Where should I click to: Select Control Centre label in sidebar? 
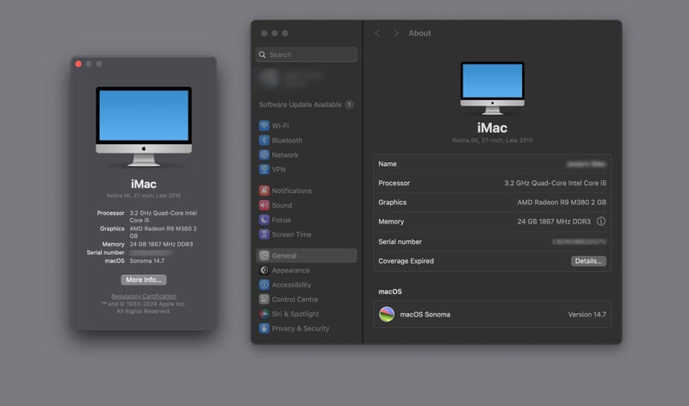pyautogui.click(x=295, y=299)
